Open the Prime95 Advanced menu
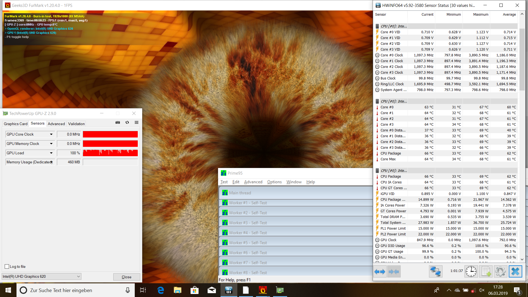This screenshot has width=528, height=297. 253,182
